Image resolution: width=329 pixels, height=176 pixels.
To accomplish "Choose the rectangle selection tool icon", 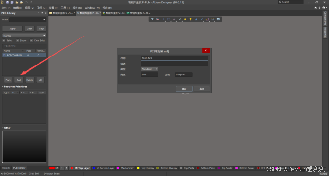I will (169, 19).
